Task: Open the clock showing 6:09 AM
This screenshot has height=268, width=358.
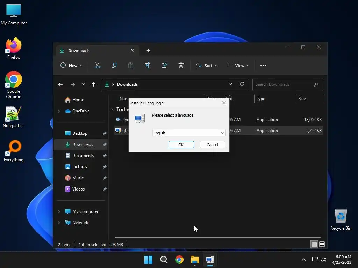Action: click(342, 260)
